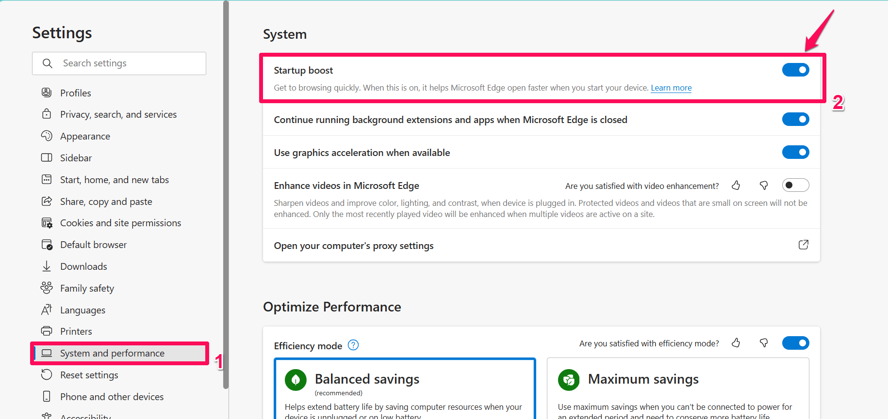Viewport: 888px width, 419px height.
Task: Go to Appearance settings
Action: click(85, 136)
